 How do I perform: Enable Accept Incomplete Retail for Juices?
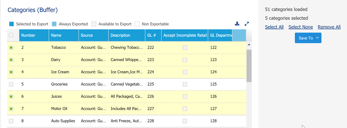pyautogui.click(x=185, y=96)
